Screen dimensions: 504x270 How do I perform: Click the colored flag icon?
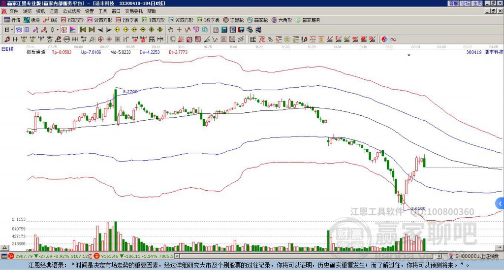coord(73,30)
